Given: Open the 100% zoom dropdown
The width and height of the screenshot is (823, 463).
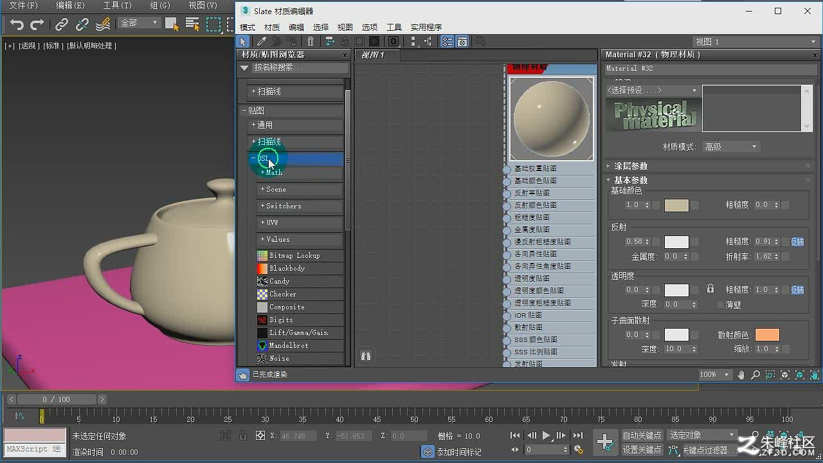Looking at the screenshot, I should click(715, 374).
